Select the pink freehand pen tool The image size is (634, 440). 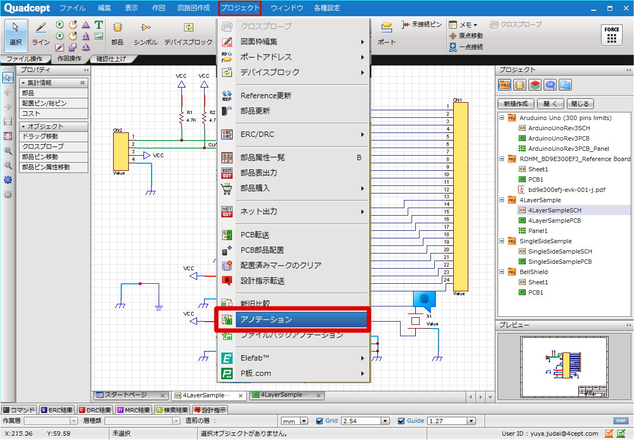(60, 48)
